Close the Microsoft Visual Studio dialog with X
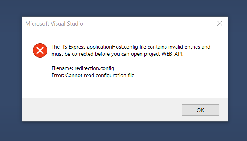The width and height of the screenshot is (247, 141). pyautogui.click(x=220, y=23)
